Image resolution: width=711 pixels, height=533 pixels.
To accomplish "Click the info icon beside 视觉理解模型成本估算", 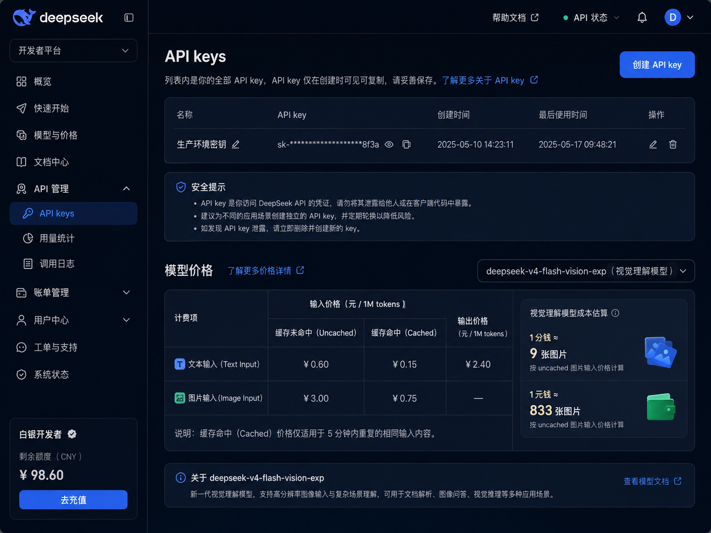I will (x=615, y=313).
